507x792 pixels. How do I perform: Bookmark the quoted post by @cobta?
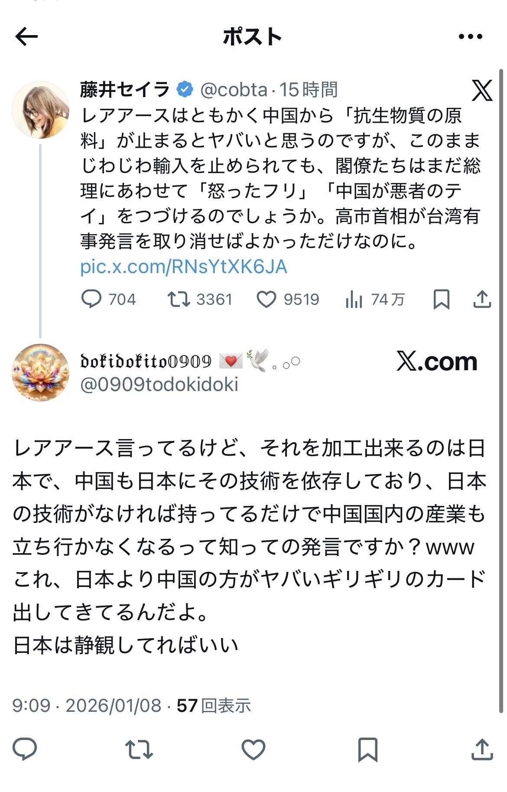(x=441, y=299)
